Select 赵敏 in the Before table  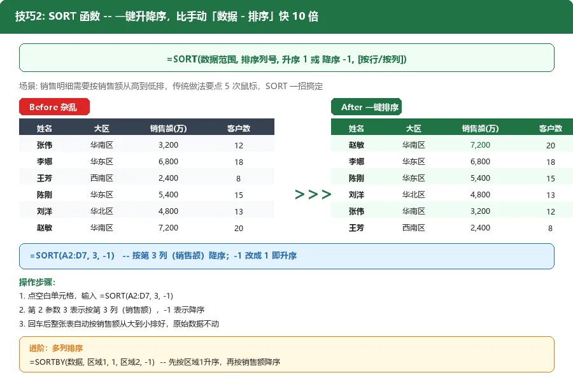tap(45, 228)
